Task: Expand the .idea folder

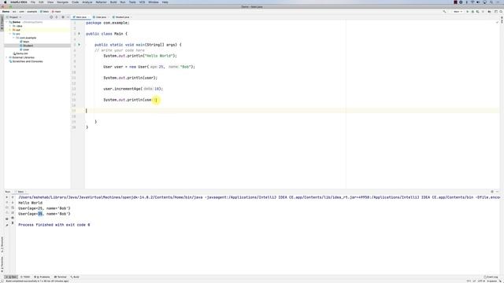Action: [x=10, y=26]
